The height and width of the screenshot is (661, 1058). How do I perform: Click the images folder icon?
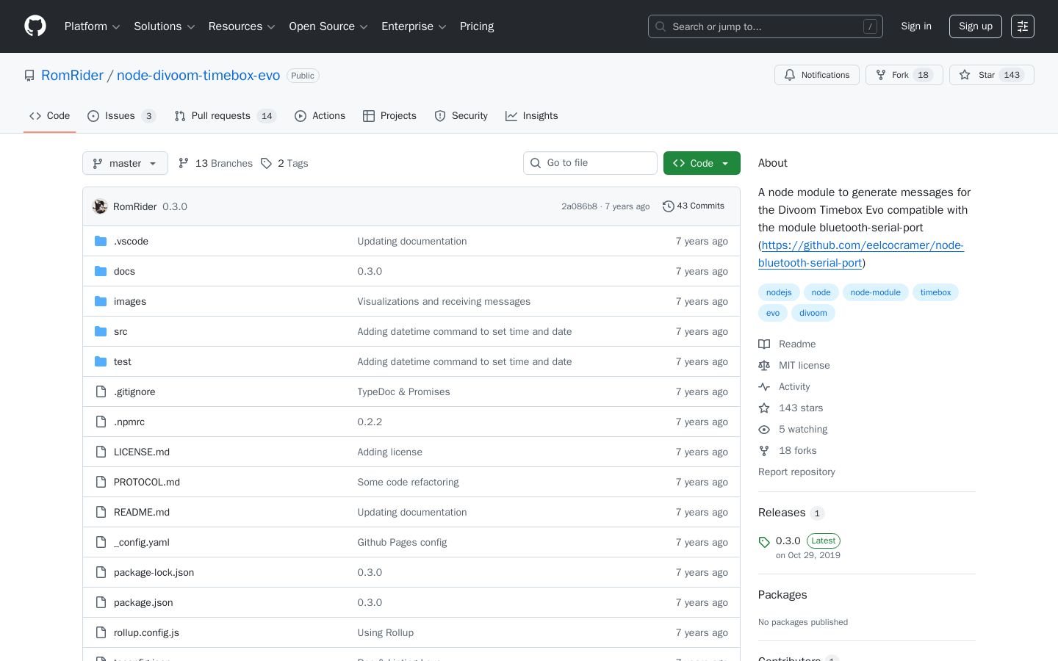[x=101, y=301]
